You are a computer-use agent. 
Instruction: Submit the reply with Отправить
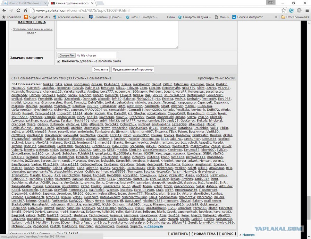pos(101,69)
